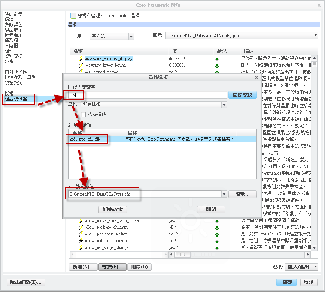The width and height of the screenshot is (325, 292).
Task: Select 系統顏色 in the left category list
Action: 13,25
